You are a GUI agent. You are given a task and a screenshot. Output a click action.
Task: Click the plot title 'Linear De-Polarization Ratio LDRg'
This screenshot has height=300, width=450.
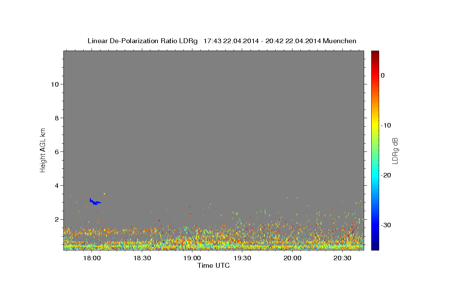(x=142, y=41)
